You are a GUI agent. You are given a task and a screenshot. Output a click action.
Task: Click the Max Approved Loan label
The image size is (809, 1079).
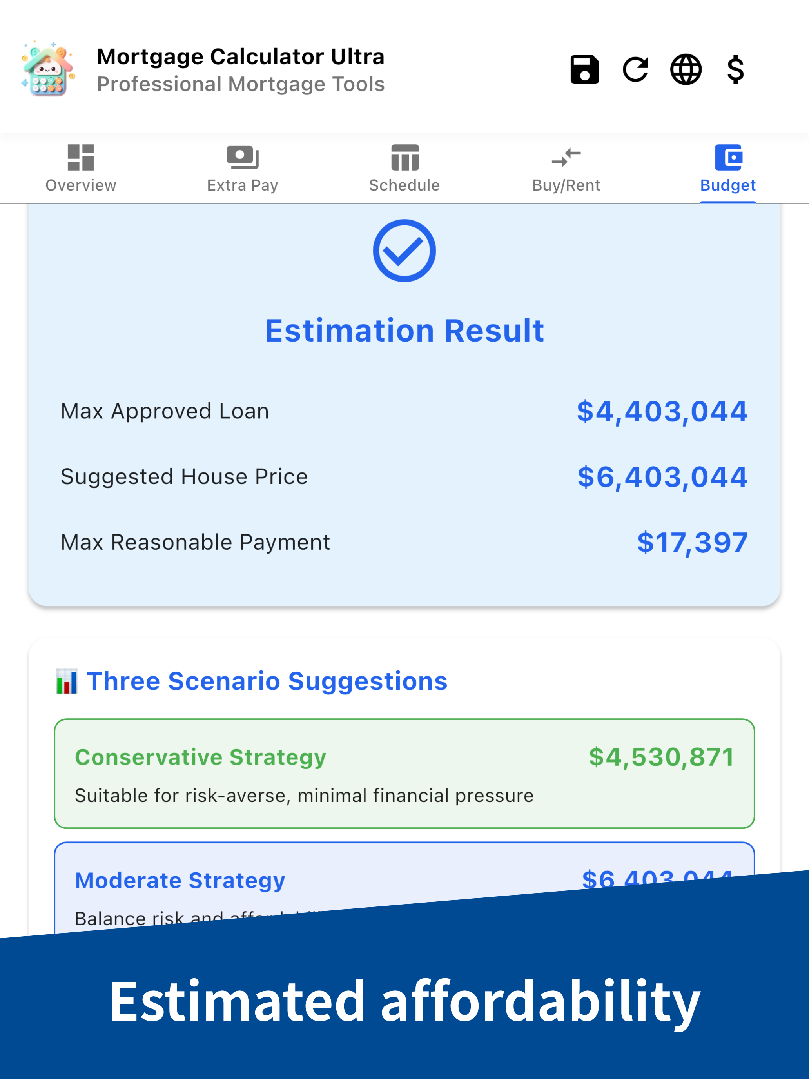point(165,411)
